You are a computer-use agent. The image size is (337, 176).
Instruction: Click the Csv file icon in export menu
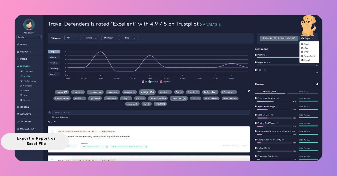point(302,48)
